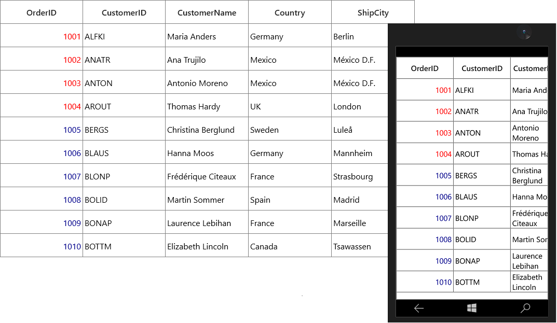This screenshot has height=323, width=557.
Task: Click the Country column header
Action: click(x=290, y=12)
